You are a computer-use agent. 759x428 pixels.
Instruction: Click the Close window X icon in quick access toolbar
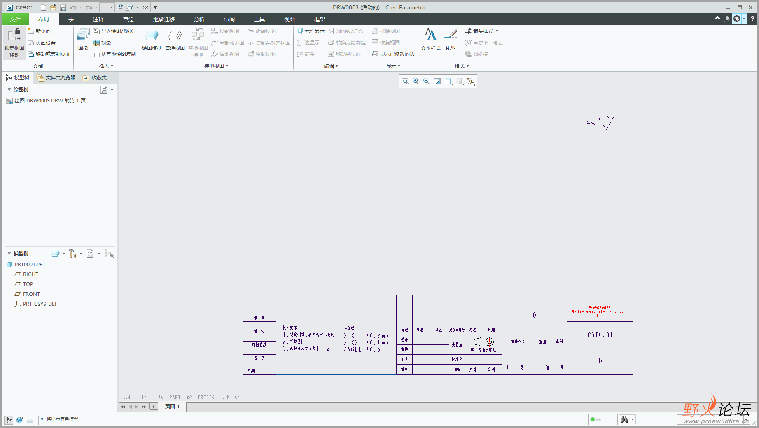pyautogui.click(x=145, y=7)
